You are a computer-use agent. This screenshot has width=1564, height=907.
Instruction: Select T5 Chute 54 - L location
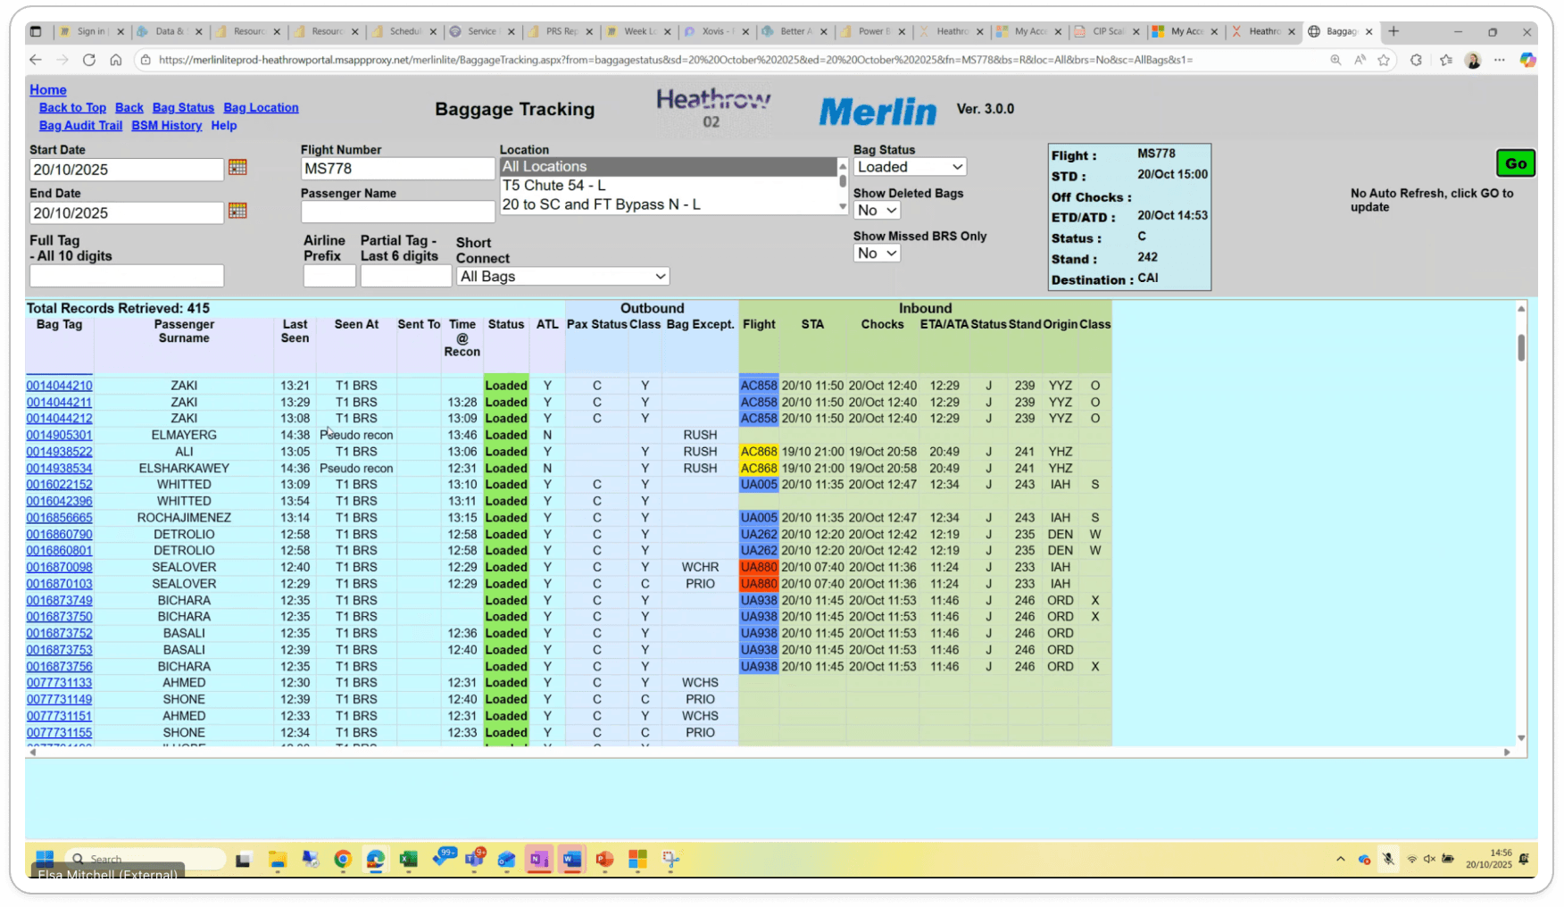tap(553, 186)
